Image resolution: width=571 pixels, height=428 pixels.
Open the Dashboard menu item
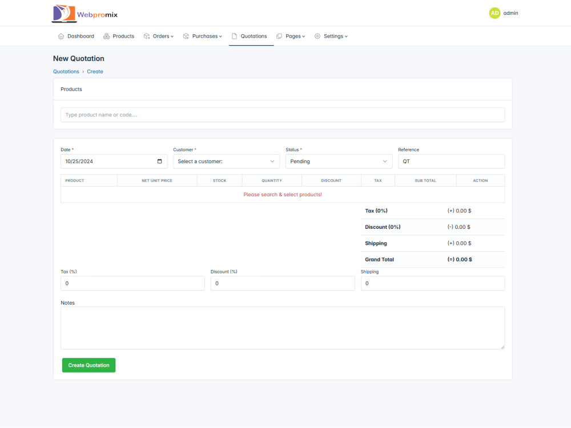pyautogui.click(x=76, y=36)
